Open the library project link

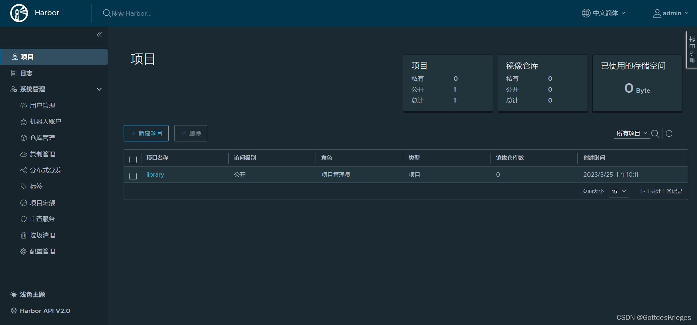pyautogui.click(x=155, y=174)
